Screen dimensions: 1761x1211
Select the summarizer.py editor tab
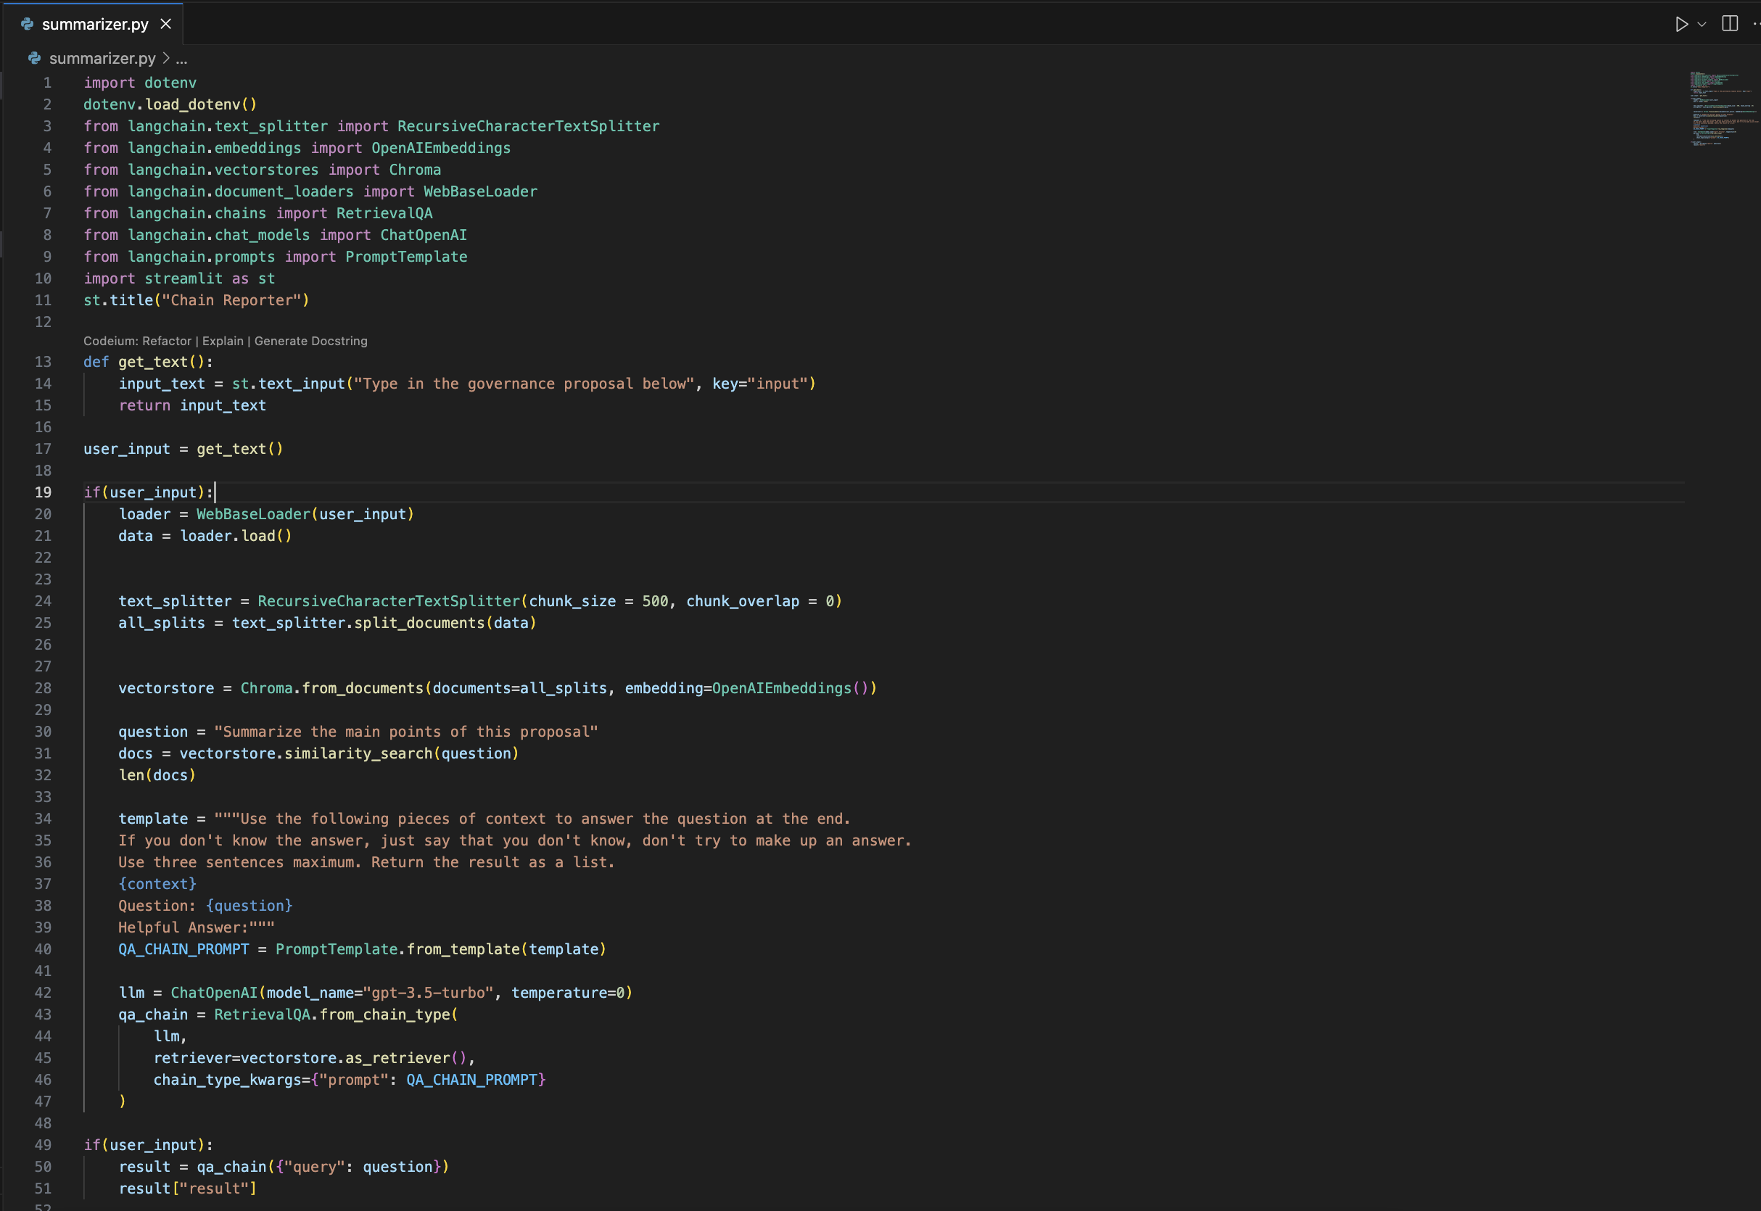point(95,24)
